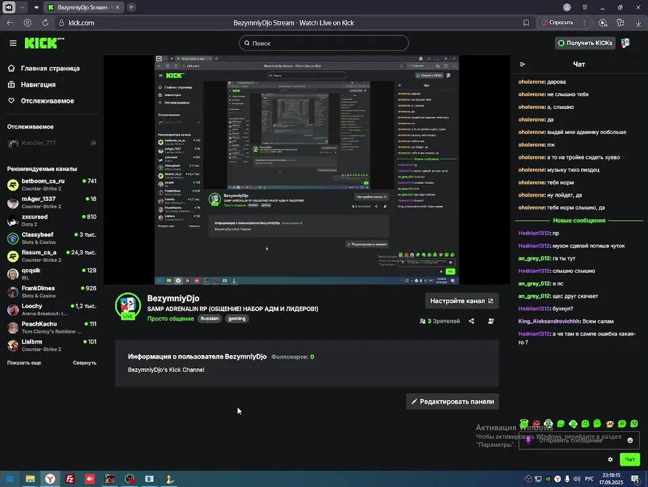The width and height of the screenshot is (648, 487).
Task: Reload the page with the refresh icon
Action: (x=45, y=23)
